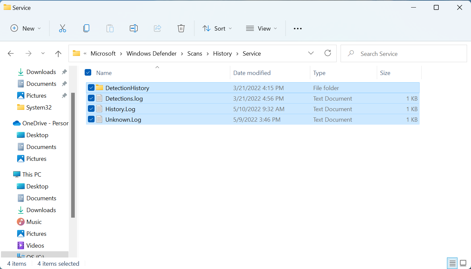471x269 pixels.
Task: Open the View layout dropdown
Action: [261, 28]
